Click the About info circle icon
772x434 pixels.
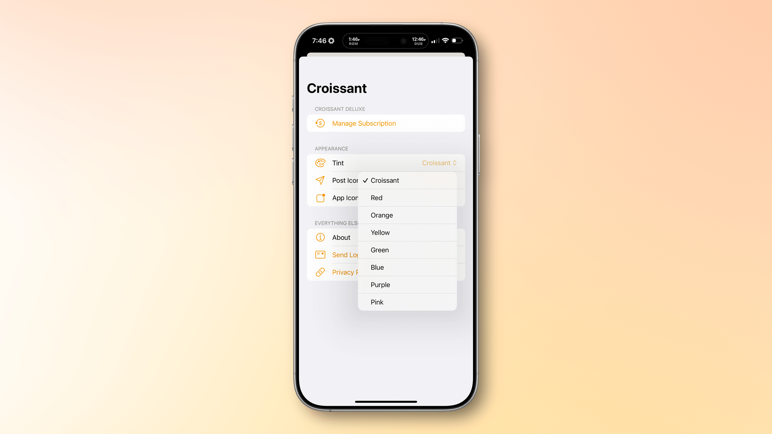320,237
